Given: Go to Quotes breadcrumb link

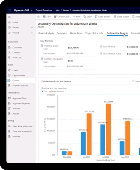Looking at the screenshot, I should tap(66, 10).
